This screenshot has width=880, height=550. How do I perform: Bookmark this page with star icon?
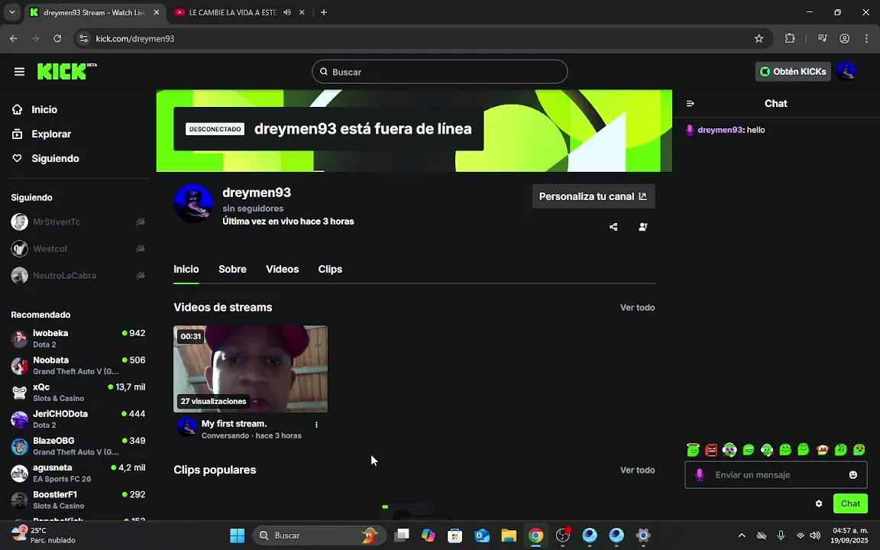[x=759, y=39]
